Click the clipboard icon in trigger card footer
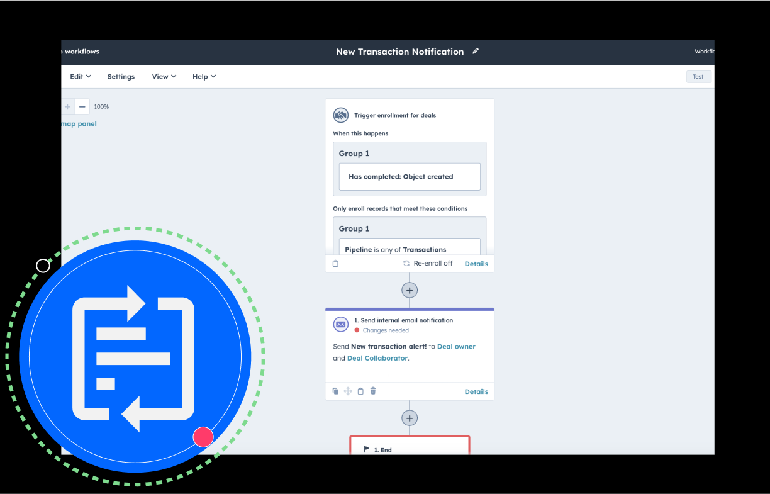This screenshot has width=770, height=494. coord(335,264)
